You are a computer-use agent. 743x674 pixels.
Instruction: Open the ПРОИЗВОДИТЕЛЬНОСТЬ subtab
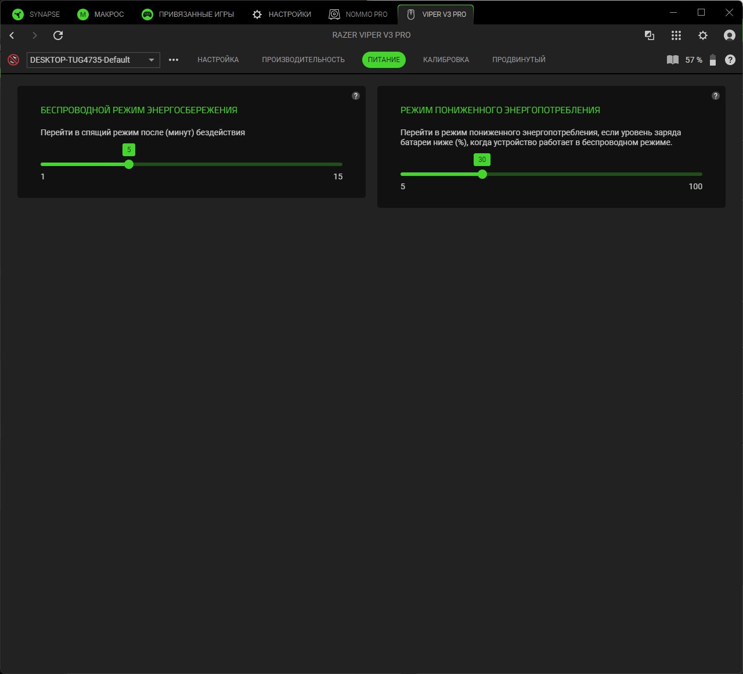click(x=303, y=60)
